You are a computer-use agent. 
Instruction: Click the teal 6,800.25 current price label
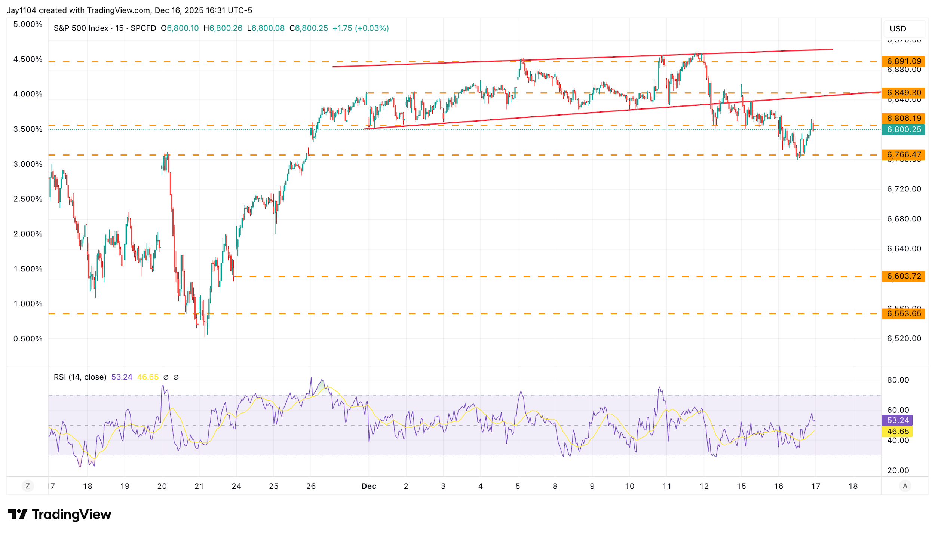(x=903, y=130)
